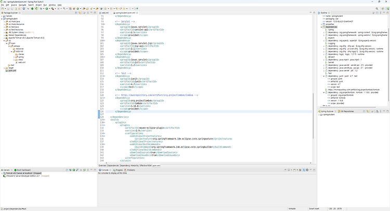Image resolution: width=390 pixels, height=211 pixels.
Task: Click the editor vertical scrollbar
Action: (313, 116)
